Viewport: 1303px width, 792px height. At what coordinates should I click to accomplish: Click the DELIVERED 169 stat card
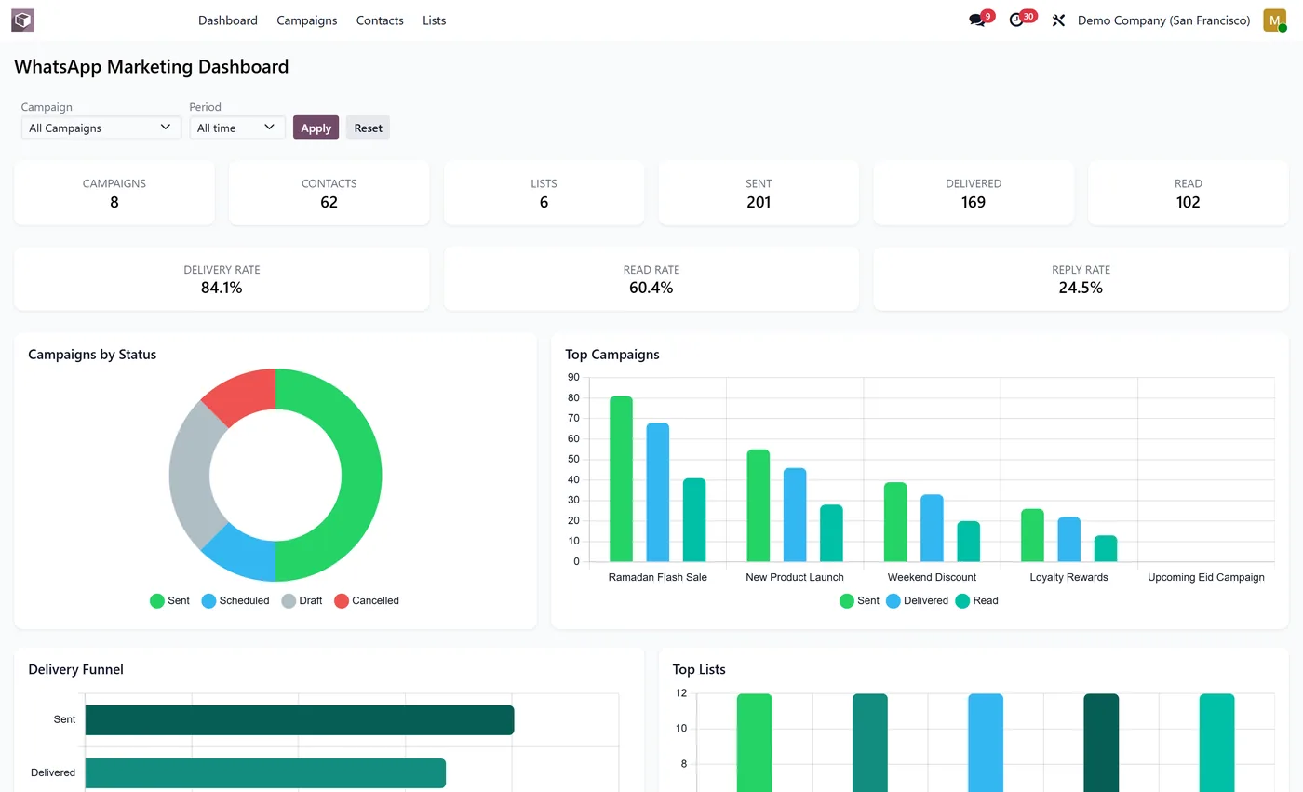pos(974,193)
